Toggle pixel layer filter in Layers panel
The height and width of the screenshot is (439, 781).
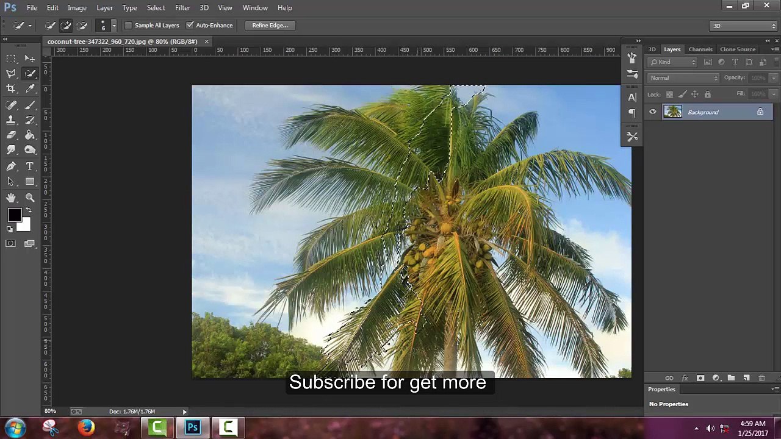click(x=708, y=62)
